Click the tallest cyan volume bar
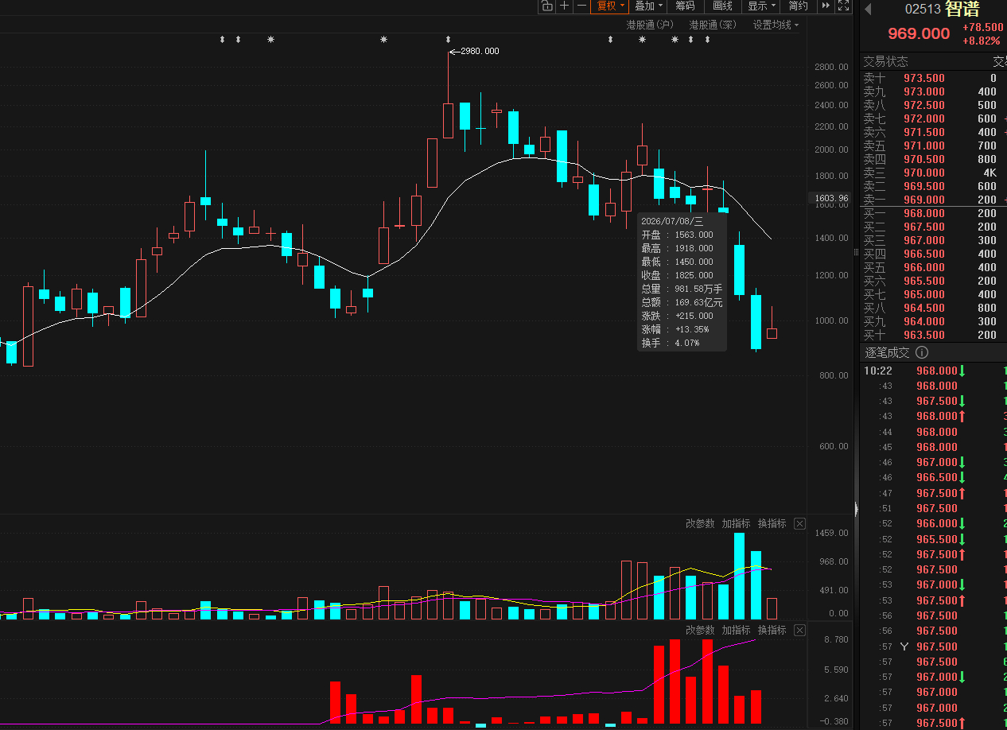1007x730 pixels. tap(740, 576)
